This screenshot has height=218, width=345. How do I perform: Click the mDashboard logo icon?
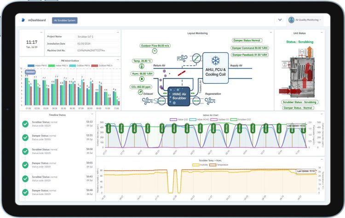(x=23, y=20)
